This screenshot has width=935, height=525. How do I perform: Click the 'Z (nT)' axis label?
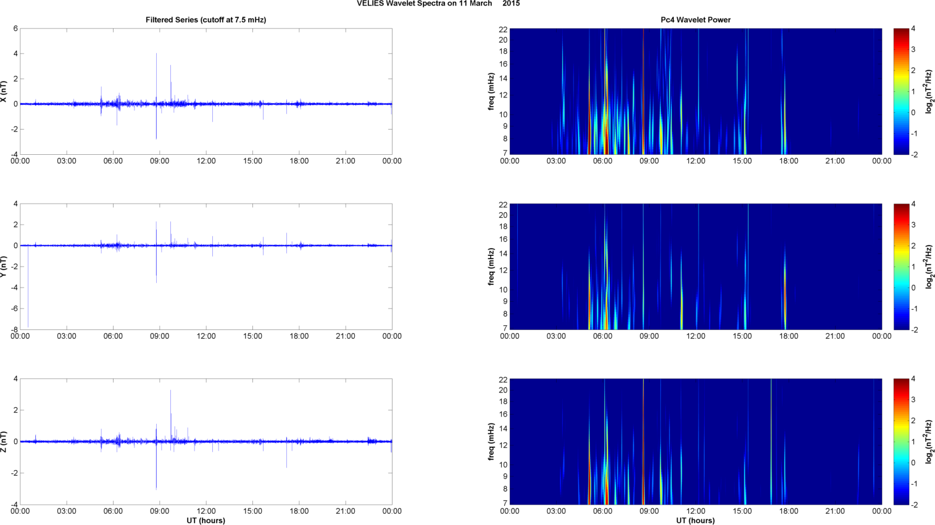4,442
